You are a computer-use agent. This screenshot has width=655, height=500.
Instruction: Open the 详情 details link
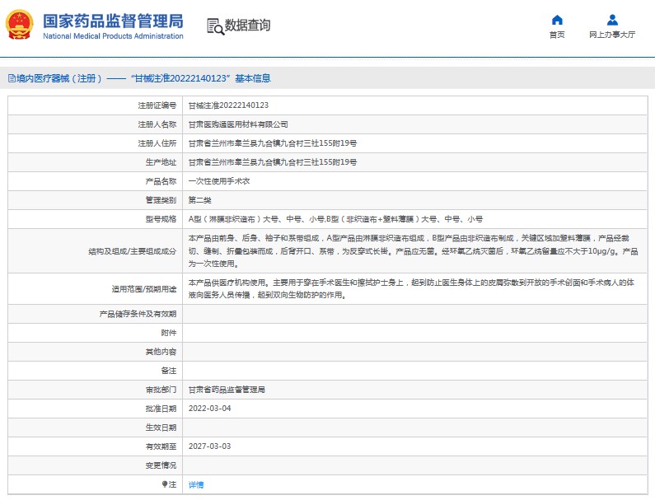pyautogui.click(x=196, y=484)
